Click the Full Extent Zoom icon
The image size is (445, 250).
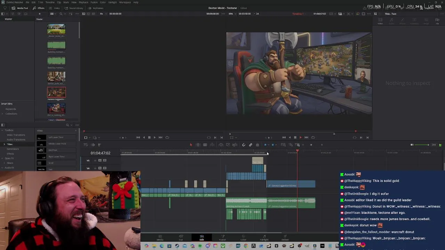(x=283, y=145)
